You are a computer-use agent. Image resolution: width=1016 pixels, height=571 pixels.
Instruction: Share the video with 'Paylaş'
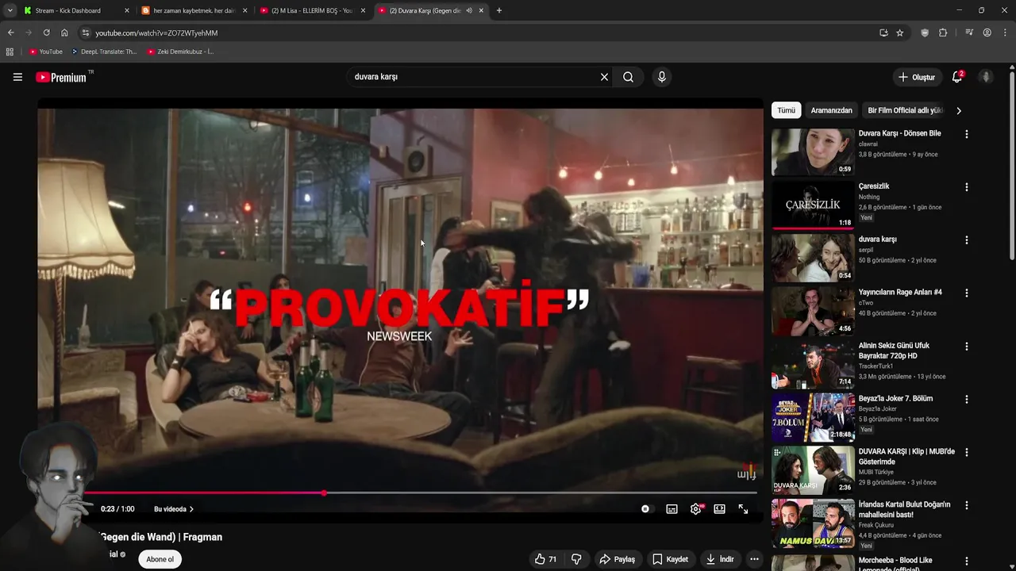click(x=617, y=559)
